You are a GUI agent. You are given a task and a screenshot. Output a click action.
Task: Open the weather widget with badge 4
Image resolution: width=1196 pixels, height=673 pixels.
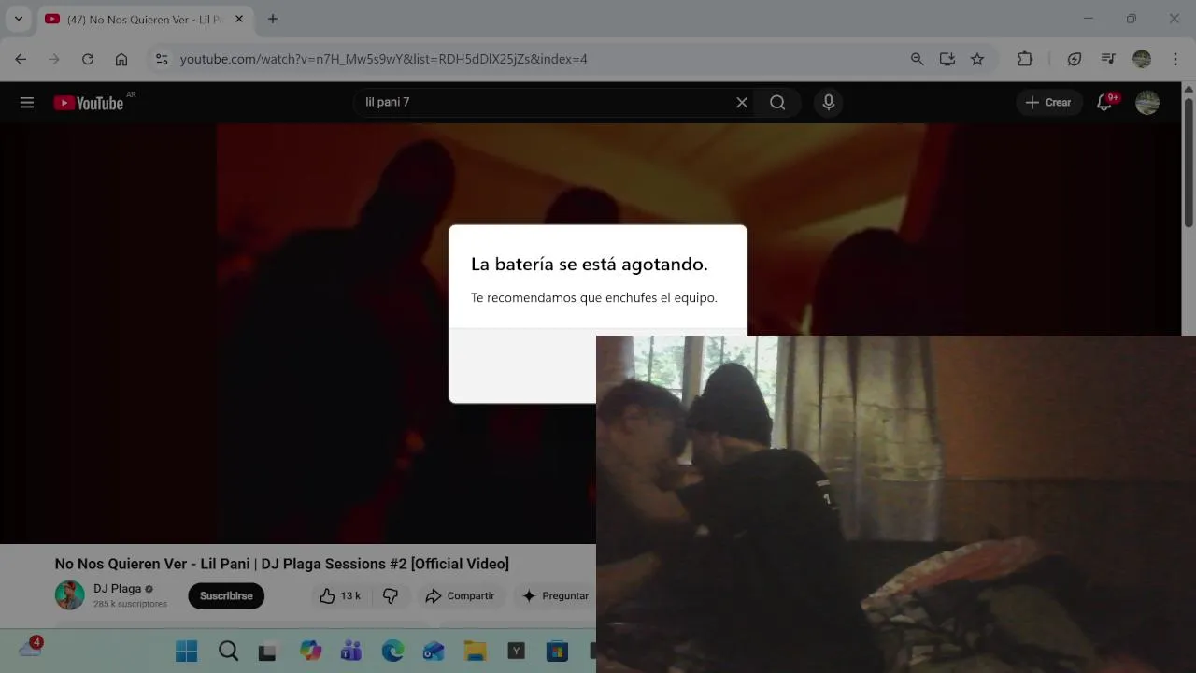click(30, 647)
